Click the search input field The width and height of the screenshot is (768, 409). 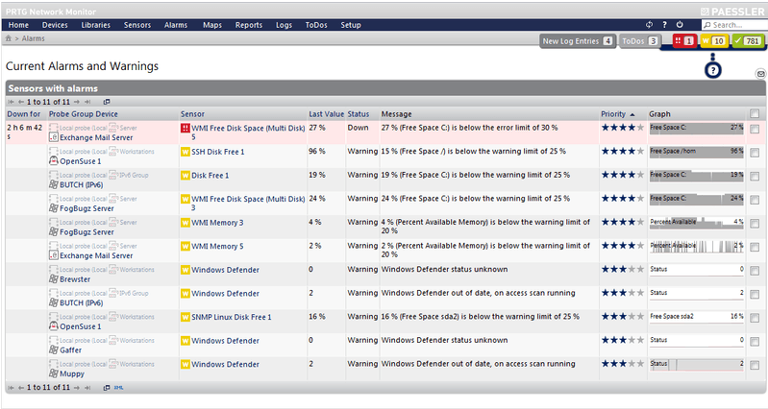pyautogui.click(x=734, y=25)
